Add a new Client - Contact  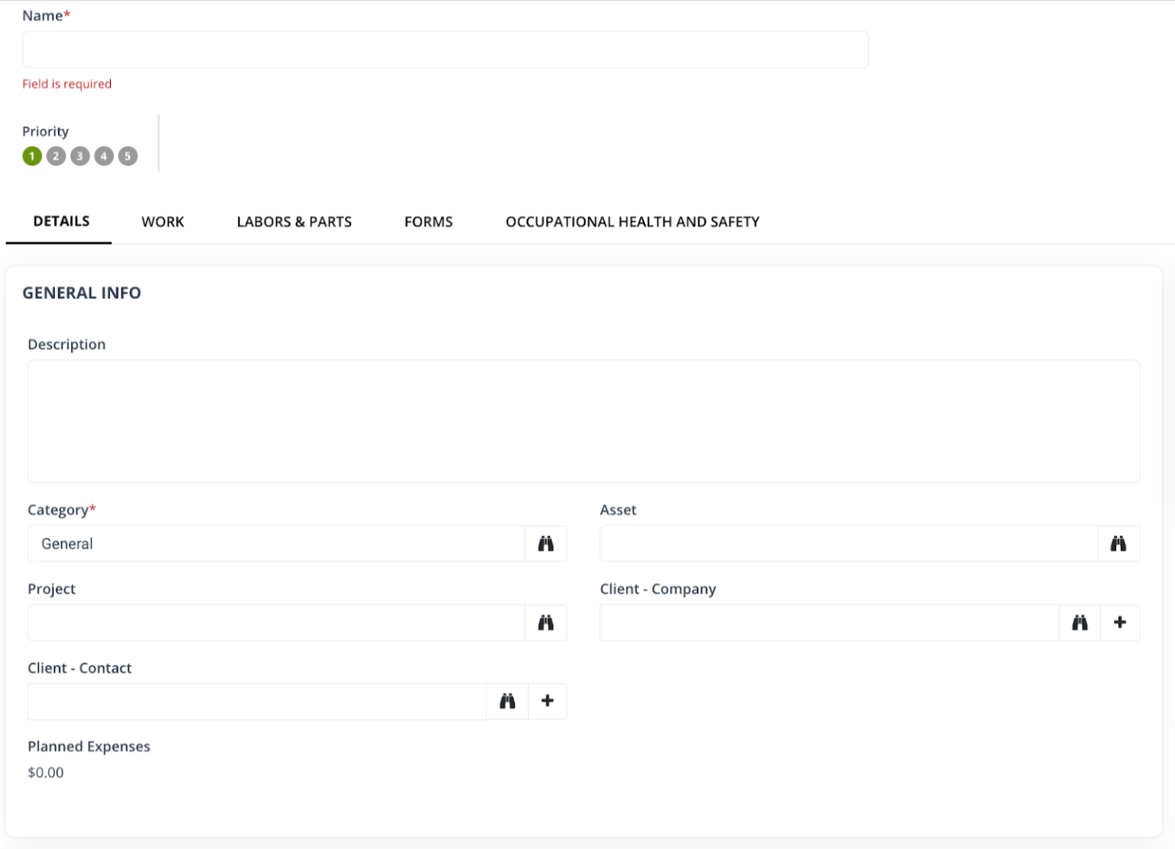tap(547, 701)
